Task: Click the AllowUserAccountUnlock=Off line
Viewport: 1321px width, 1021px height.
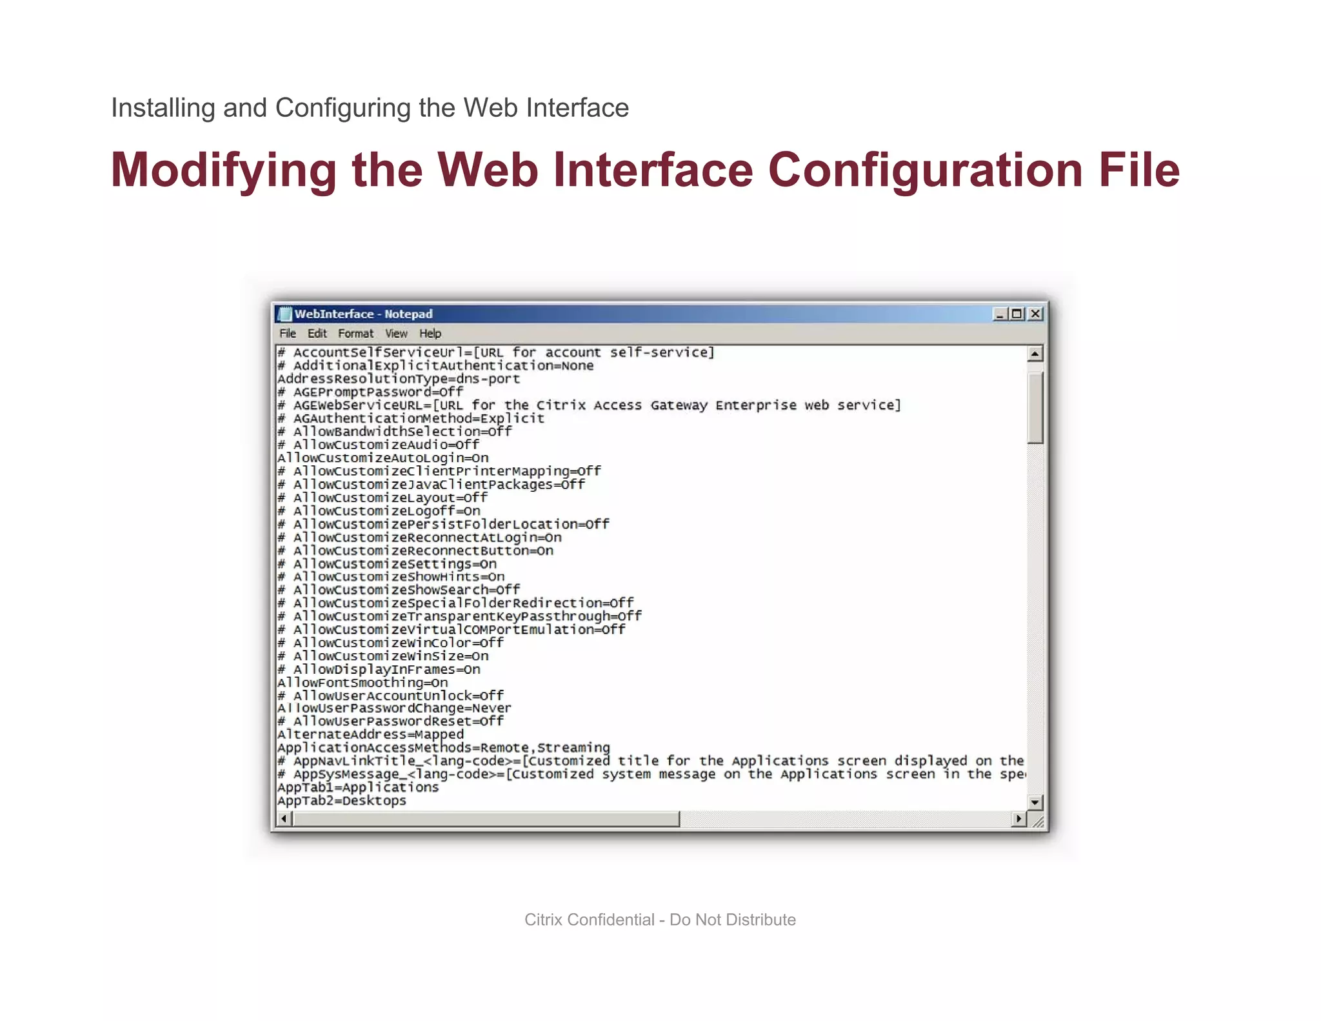Action: coord(391,696)
